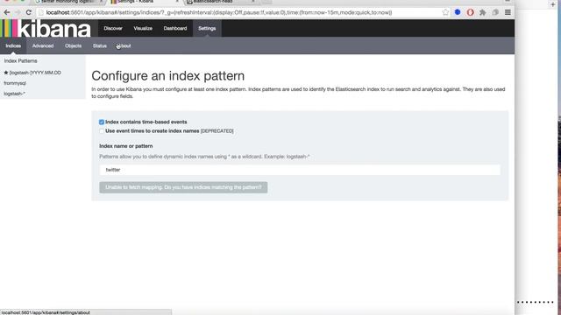
Task: Enable Index contains time-based events checkbox
Action: (x=102, y=122)
